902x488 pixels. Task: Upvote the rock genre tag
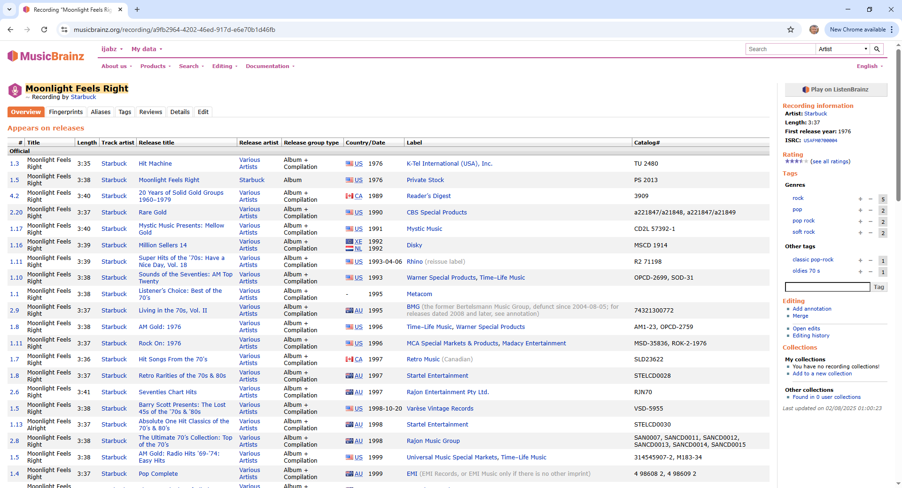pyautogui.click(x=860, y=199)
